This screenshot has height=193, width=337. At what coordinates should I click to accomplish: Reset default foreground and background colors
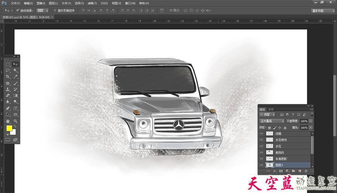(7, 134)
